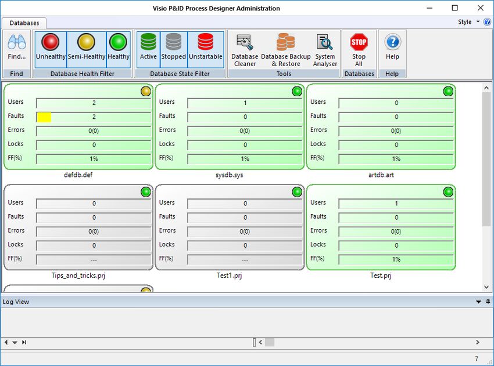The image size is (494, 366).
Task: Click the blue help icon beside Style
Action: [487, 22]
